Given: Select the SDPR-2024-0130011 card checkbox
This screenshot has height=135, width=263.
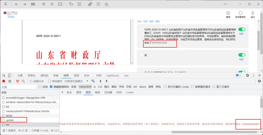Looking at the screenshot, I should click(142, 30).
